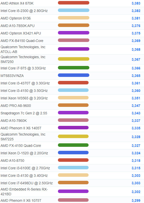Viewport: 144px width, 203px height.
Task: Open the AMD Embedded R-Series RX-421BD entry
Action: [24, 192]
